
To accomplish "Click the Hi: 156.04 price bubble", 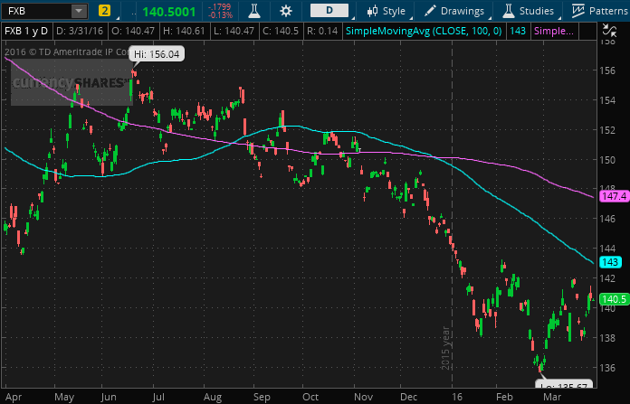I will [x=157, y=54].
